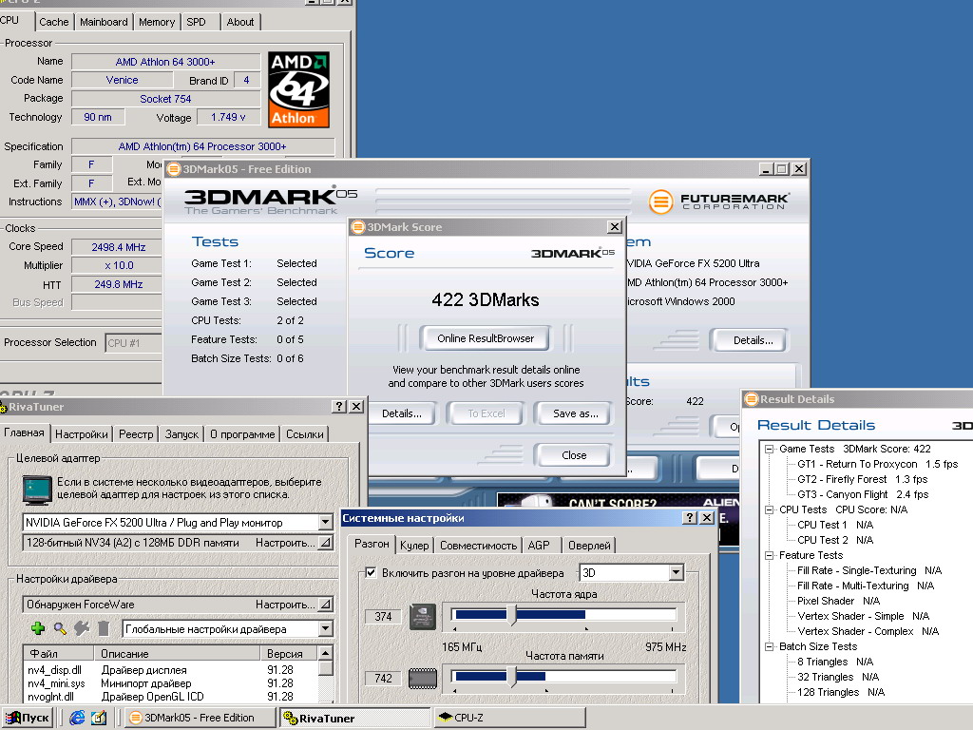Select the nvoglnt.dll row in driver list
973x730 pixels.
170,697
